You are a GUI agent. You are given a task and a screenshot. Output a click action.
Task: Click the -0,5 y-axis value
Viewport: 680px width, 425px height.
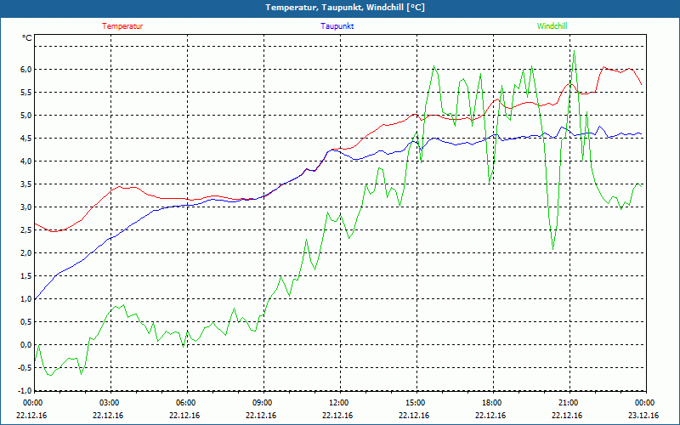pos(25,368)
